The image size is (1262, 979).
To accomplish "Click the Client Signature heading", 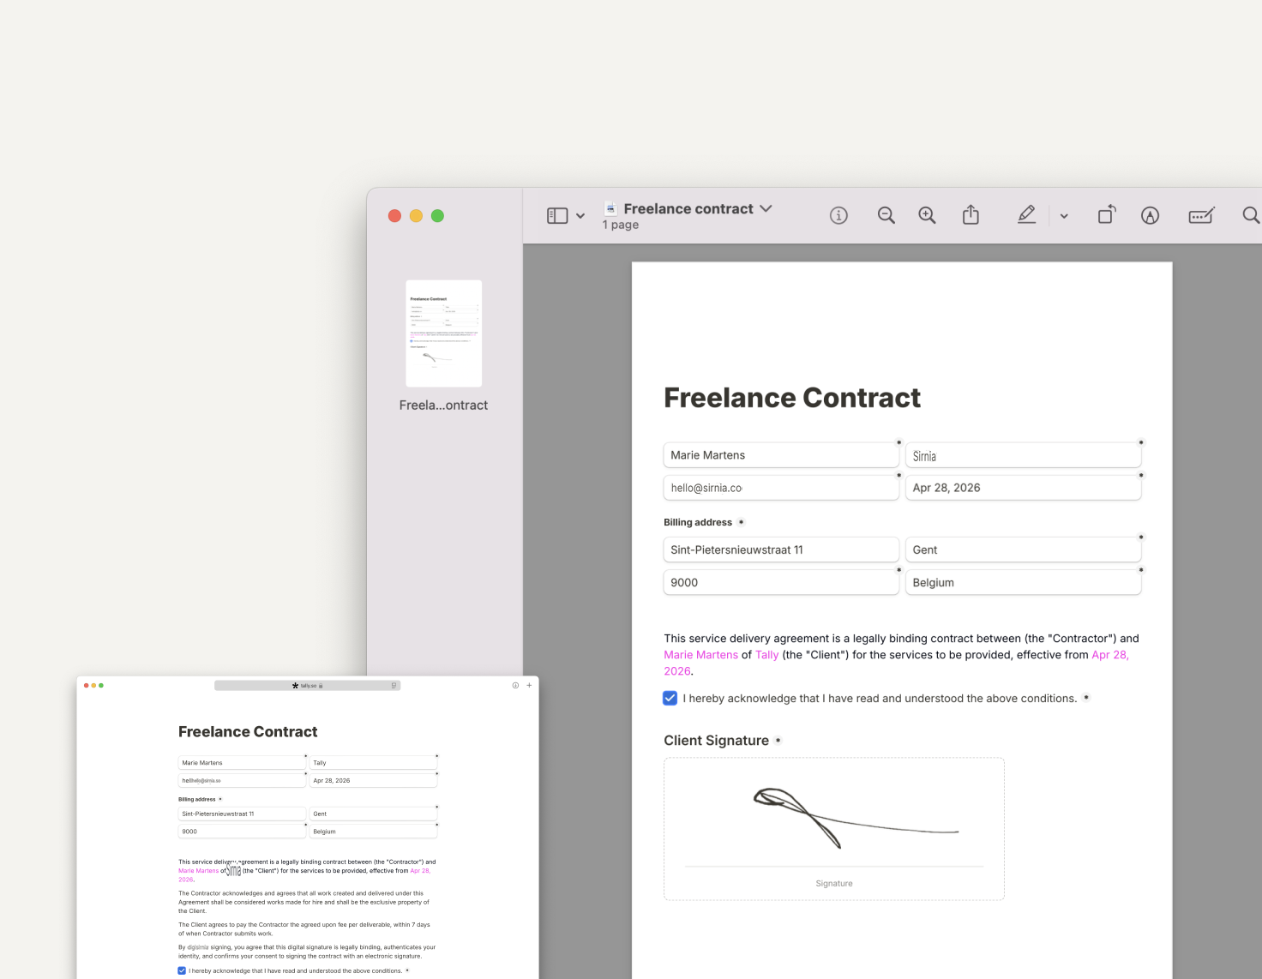I will coord(716,741).
